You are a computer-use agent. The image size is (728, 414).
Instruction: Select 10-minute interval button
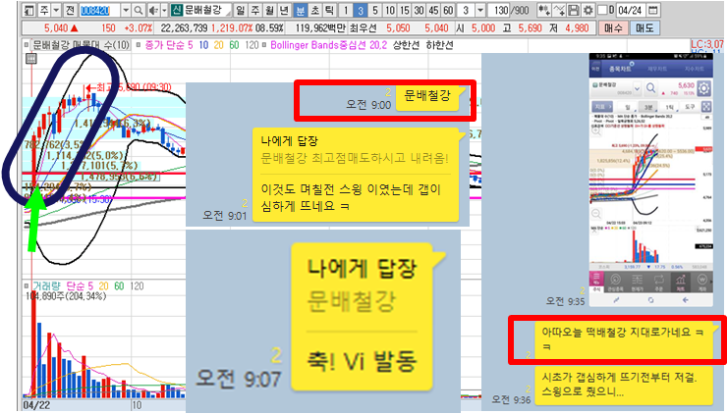click(390, 10)
